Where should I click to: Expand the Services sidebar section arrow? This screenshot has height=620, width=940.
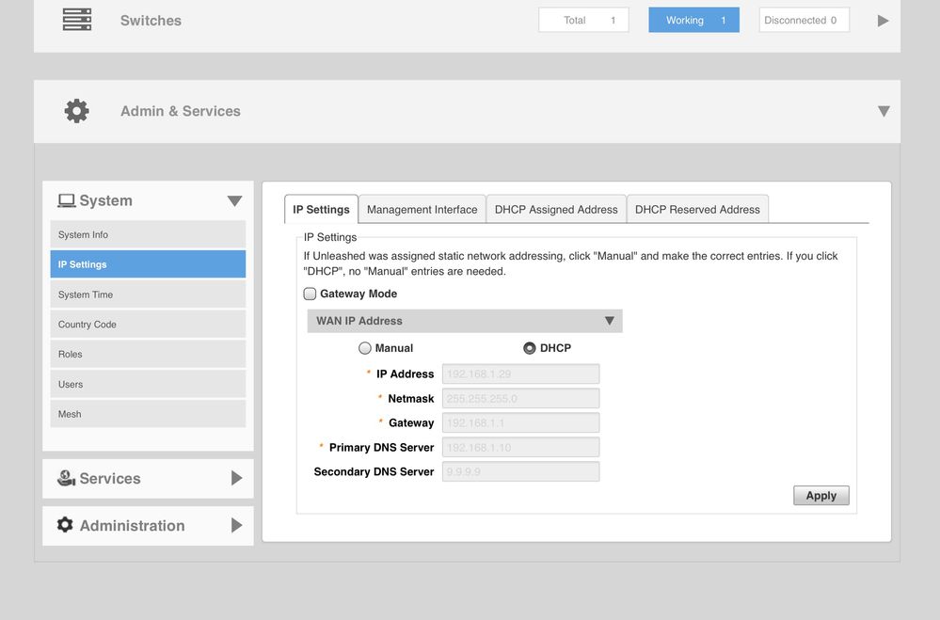[x=236, y=478]
